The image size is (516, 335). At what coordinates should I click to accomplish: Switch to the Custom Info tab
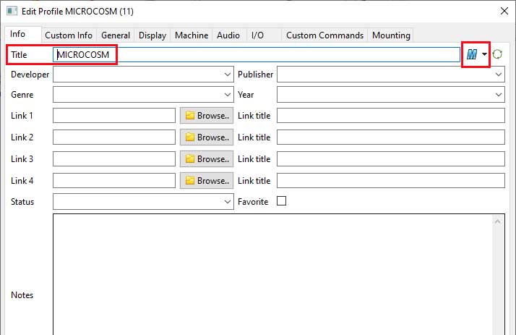69,35
